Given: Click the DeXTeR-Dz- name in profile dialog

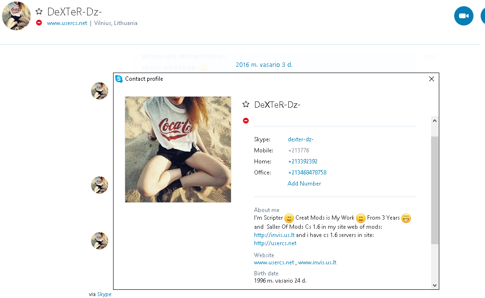Looking at the screenshot, I should coord(277,105).
